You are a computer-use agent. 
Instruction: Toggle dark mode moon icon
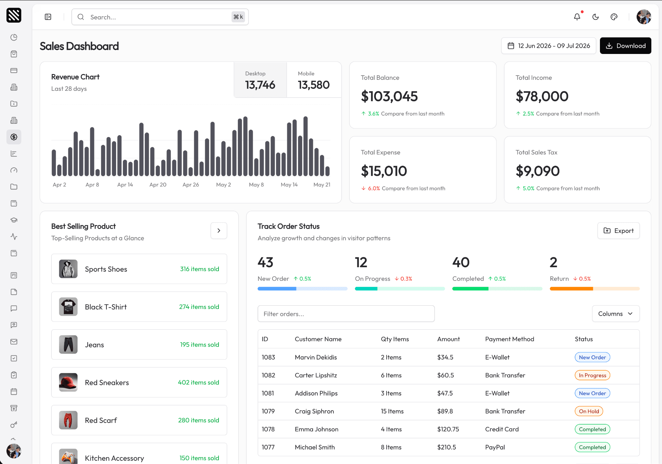click(x=595, y=17)
